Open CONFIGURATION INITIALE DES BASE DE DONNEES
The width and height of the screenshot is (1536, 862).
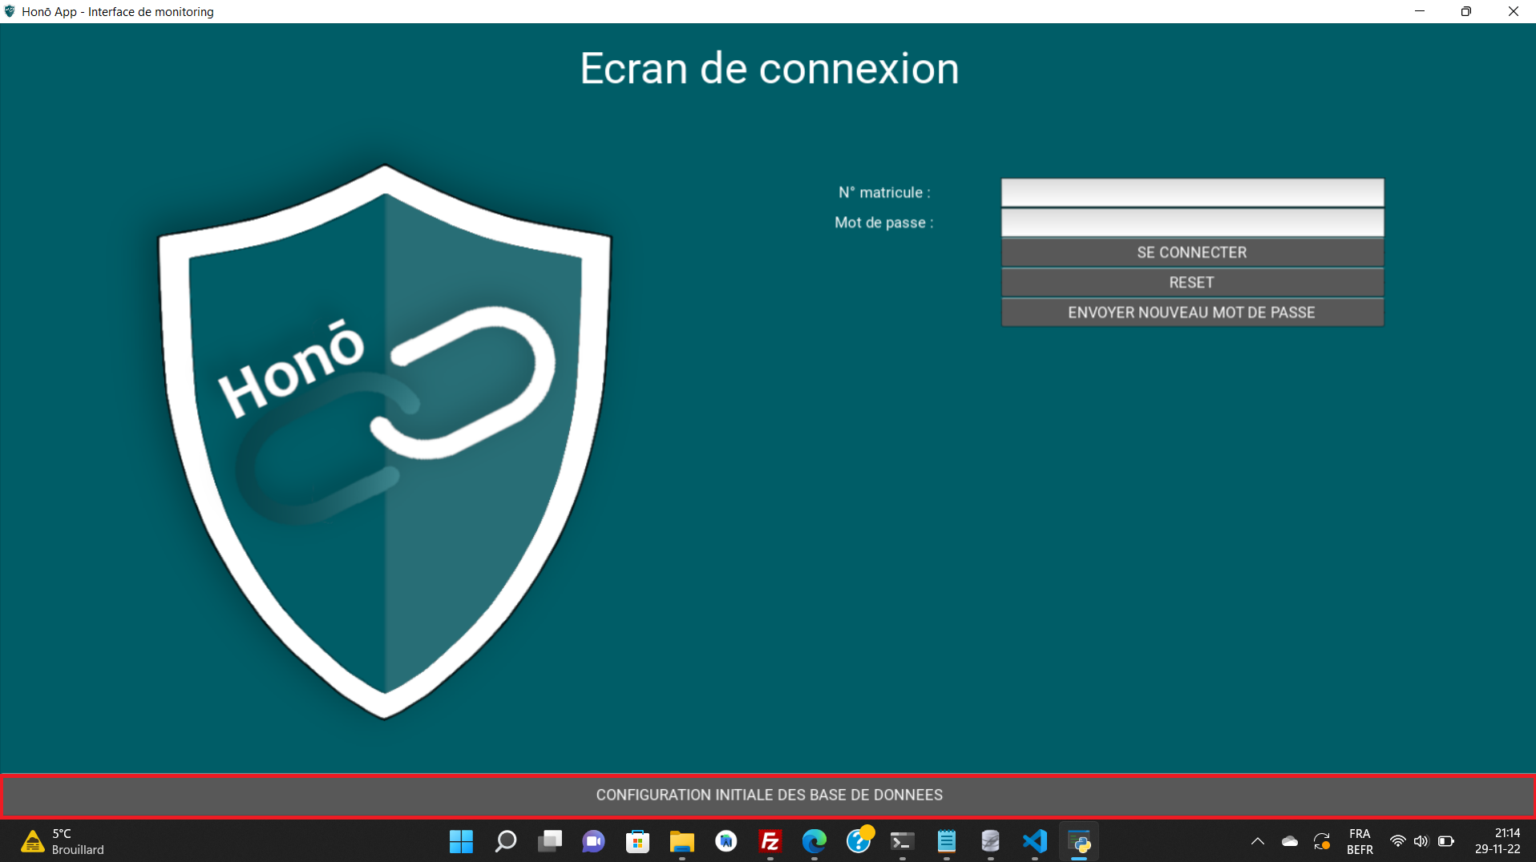(768, 795)
